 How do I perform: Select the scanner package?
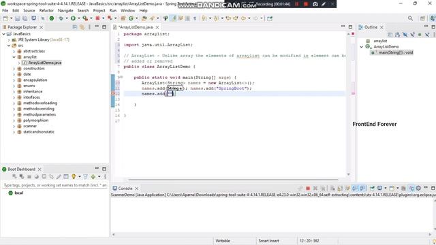click(30, 126)
